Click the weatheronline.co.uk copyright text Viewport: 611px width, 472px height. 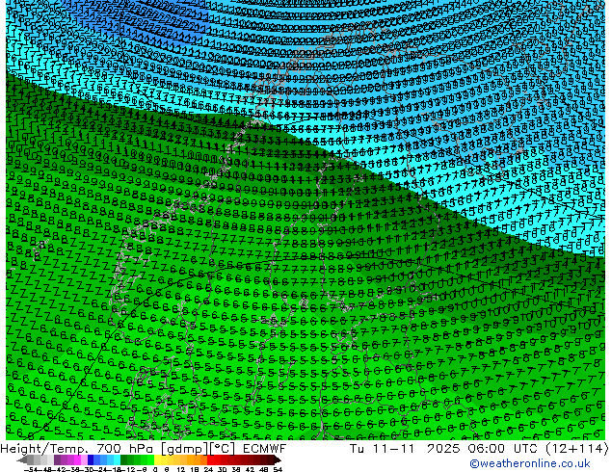point(530,463)
